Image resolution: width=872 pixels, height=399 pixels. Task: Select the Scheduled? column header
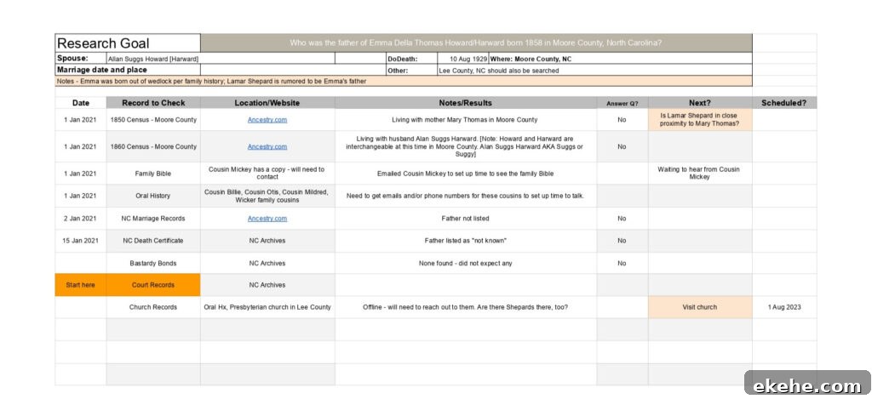coord(784,103)
